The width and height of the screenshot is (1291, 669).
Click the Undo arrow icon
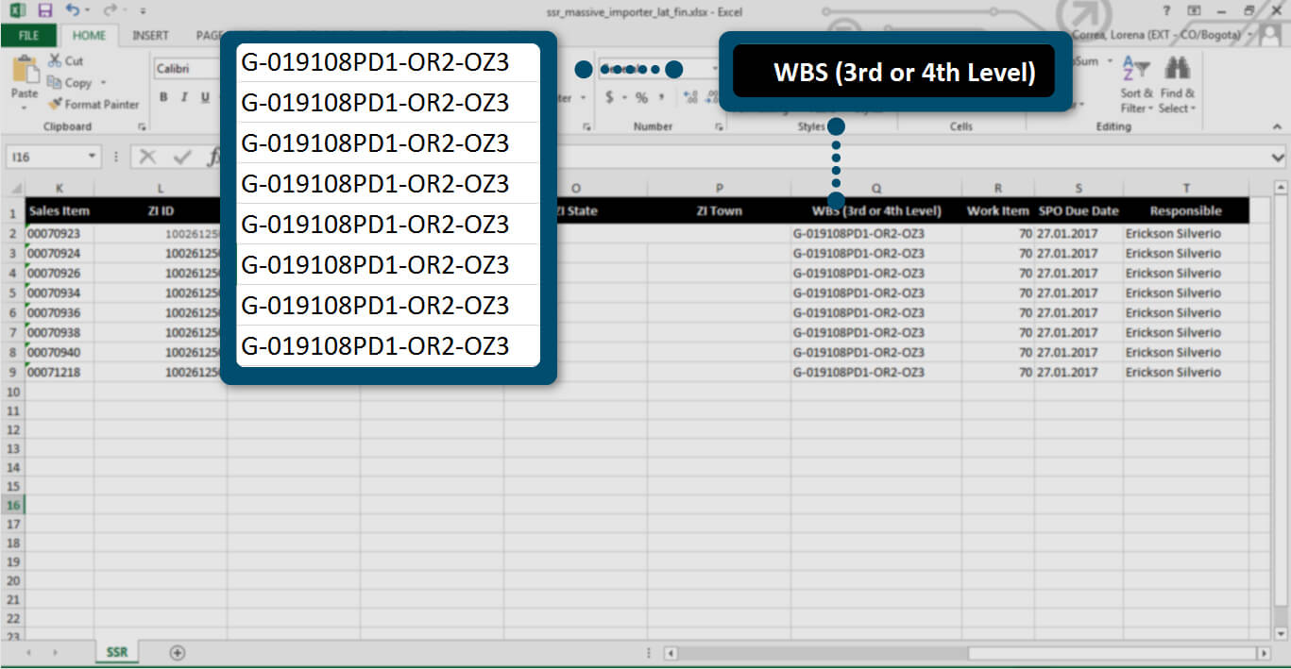tap(73, 11)
